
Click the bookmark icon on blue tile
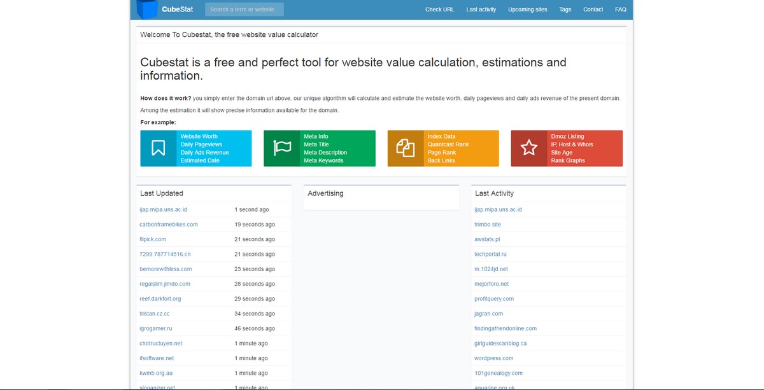159,148
